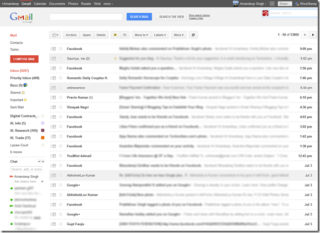This screenshot has height=233, width=320.
Task: Star the 9:09 pm Facebook email
Action: point(61,49)
